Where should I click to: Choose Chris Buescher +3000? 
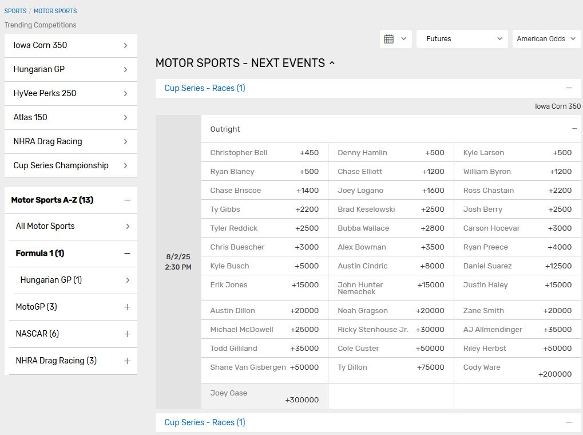point(264,247)
